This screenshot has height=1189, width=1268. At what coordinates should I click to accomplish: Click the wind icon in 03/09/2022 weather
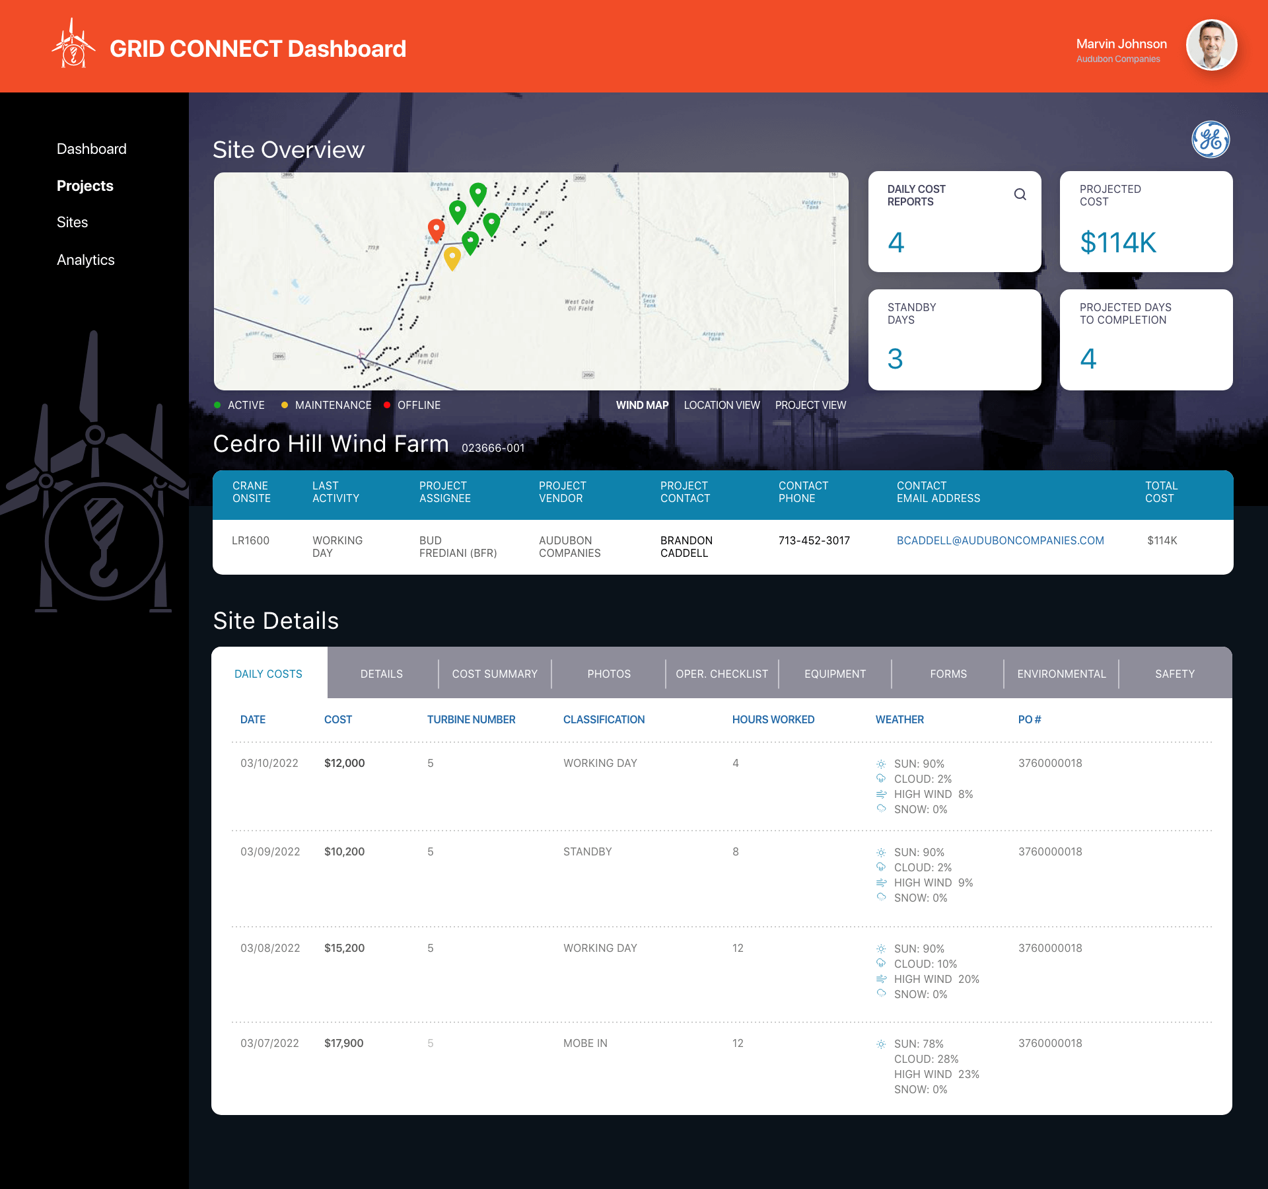point(881,883)
